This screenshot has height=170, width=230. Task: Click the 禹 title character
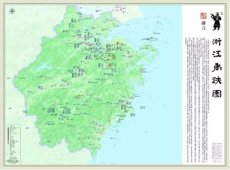pyautogui.click(x=217, y=67)
